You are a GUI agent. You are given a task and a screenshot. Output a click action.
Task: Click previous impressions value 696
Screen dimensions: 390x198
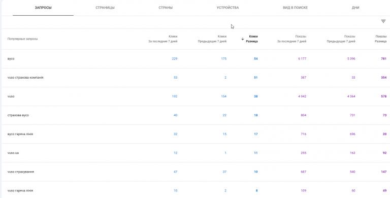[x=353, y=134]
